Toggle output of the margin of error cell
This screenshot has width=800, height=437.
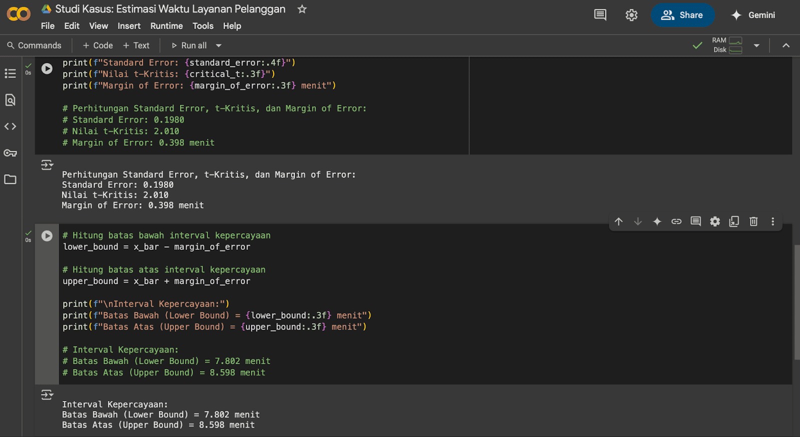click(47, 165)
